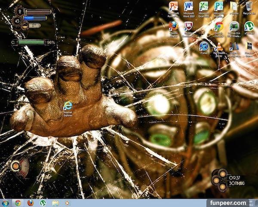Open the Recycle Bin
The image size is (258, 207).
tap(249, 7)
